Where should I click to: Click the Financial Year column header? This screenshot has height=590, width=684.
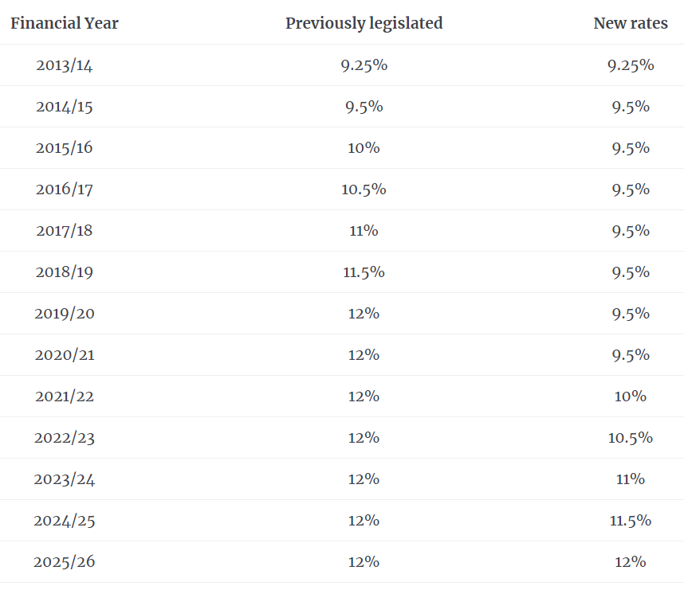pyautogui.click(x=65, y=23)
